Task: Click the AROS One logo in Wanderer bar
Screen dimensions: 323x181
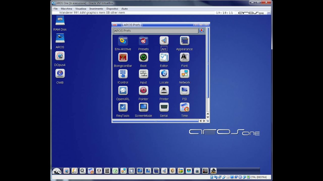Action: [251, 13]
